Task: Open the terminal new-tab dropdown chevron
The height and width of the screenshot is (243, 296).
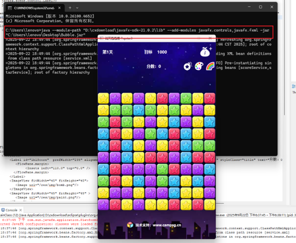Action: click(77, 8)
